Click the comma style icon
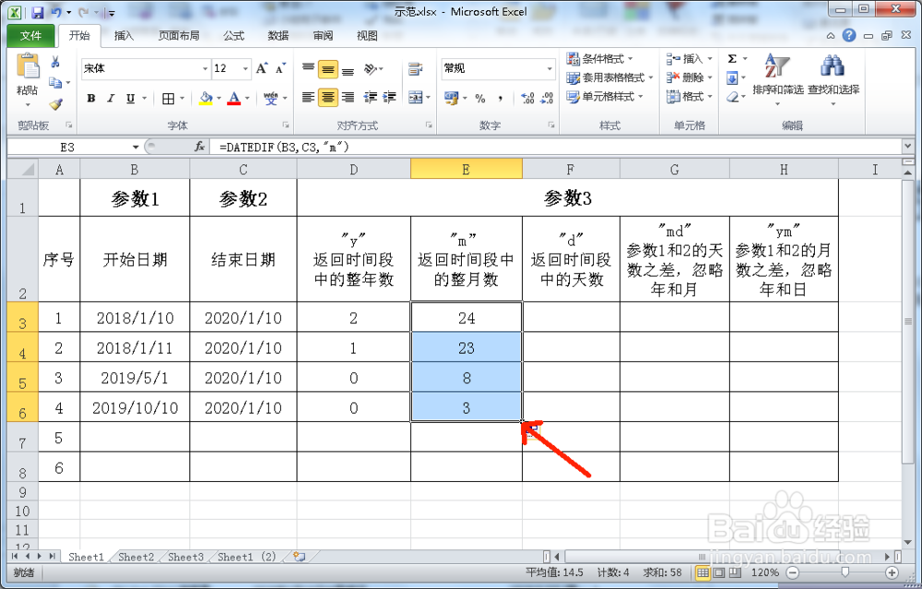 click(x=501, y=95)
